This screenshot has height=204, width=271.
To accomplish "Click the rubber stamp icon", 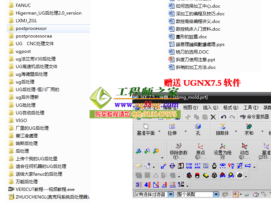I will (x=214, y=166).
